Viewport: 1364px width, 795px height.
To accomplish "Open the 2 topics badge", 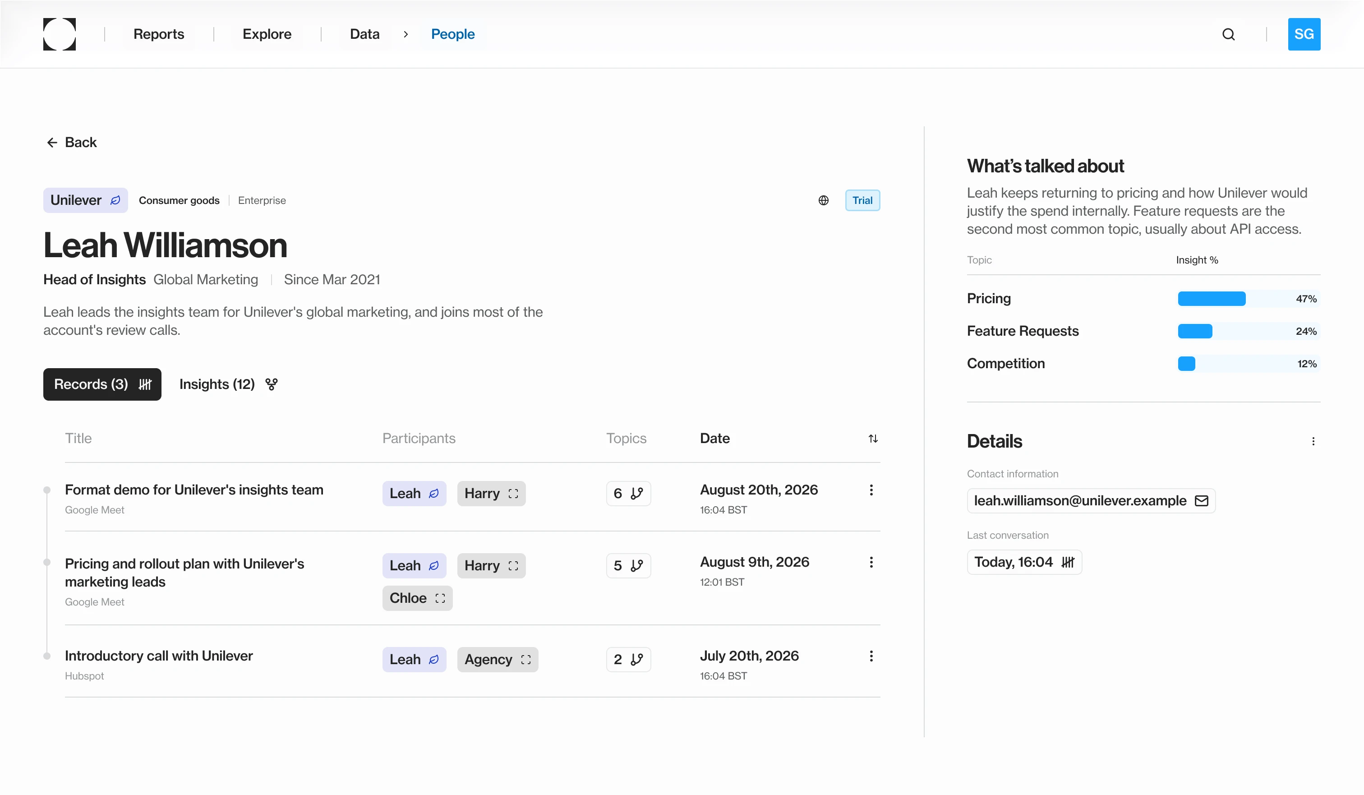I will pyautogui.click(x=628, y=660).
